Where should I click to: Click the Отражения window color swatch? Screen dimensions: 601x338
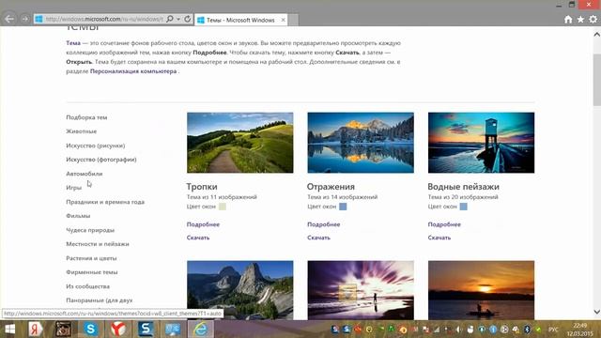click(343, 207)
